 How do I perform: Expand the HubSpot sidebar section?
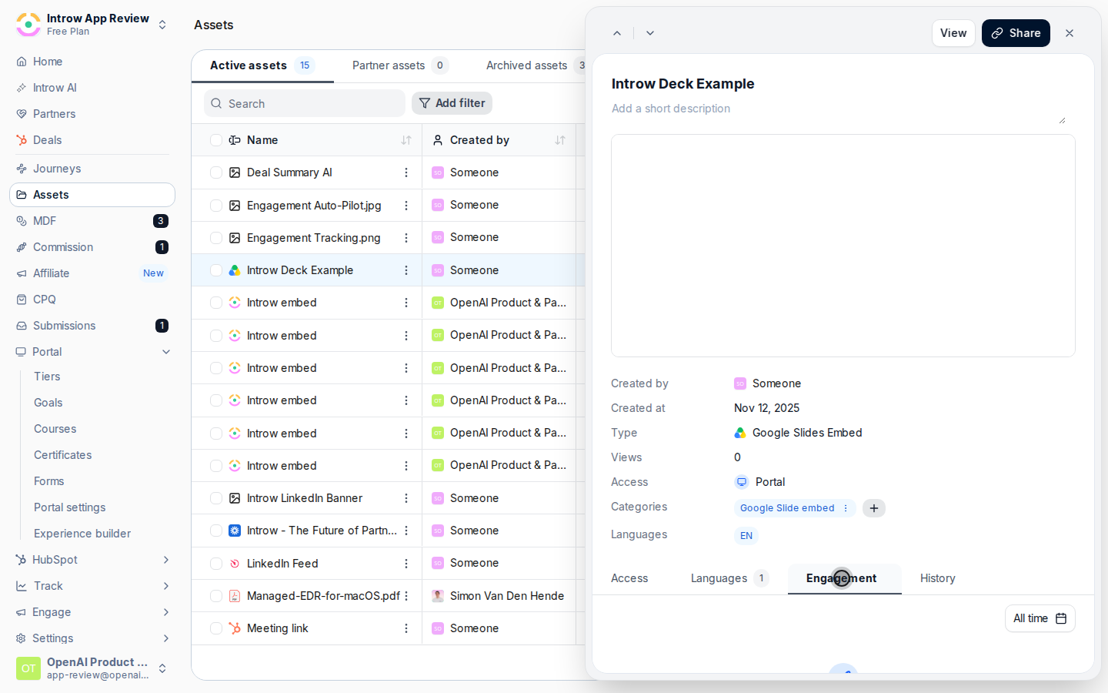166,560
